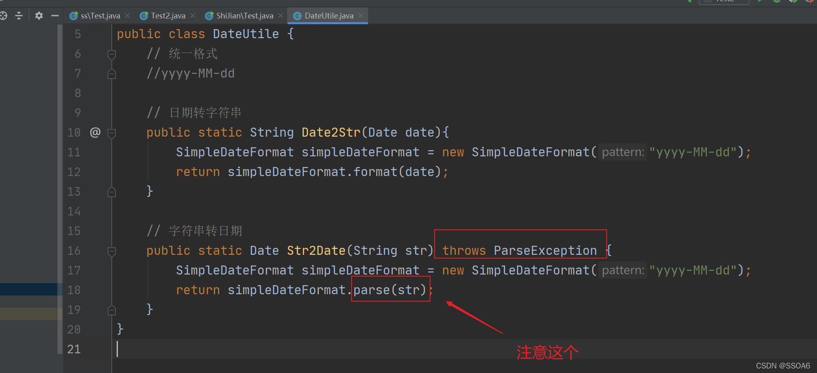Image resolution: width=817 pixels, height=373 pixels.
Task: Click line number 20 in the gutter
Action: point(74,330)
